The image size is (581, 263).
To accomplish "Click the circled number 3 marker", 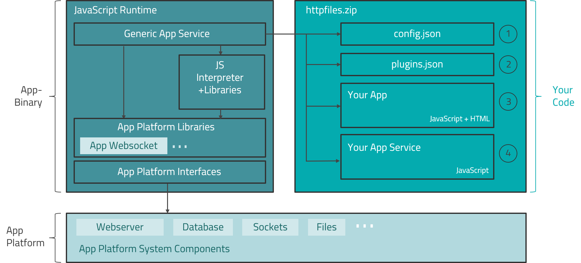I will (x=508, y=102).
